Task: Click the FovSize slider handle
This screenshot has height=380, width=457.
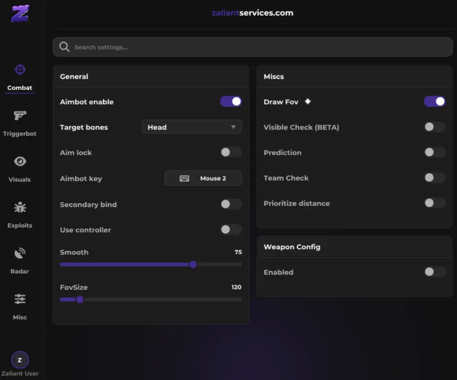Action: point(79,299)
